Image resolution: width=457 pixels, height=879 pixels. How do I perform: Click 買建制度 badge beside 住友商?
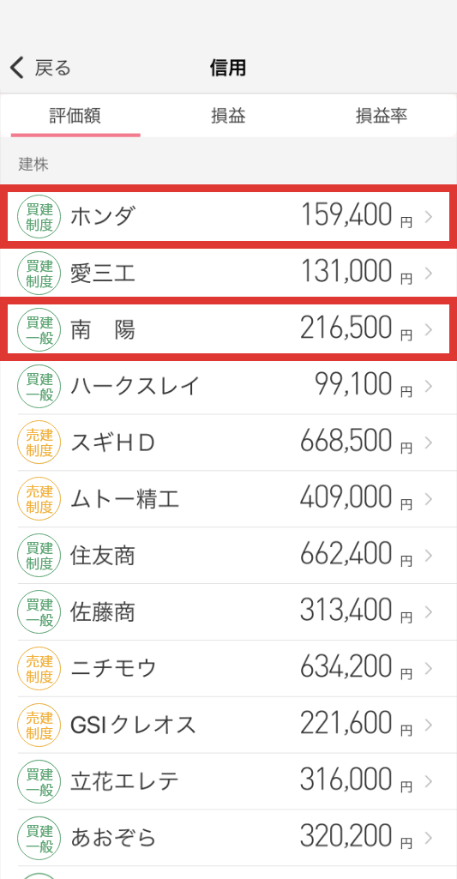(39, 556)
